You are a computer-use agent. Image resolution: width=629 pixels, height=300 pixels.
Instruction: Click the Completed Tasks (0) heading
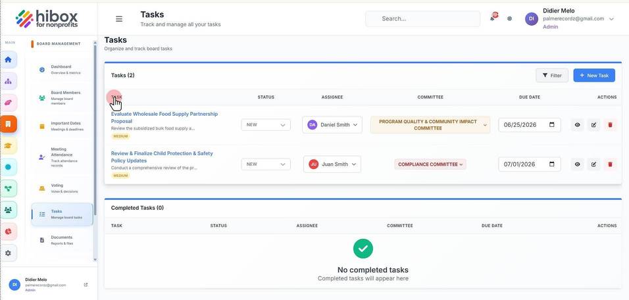138,208
